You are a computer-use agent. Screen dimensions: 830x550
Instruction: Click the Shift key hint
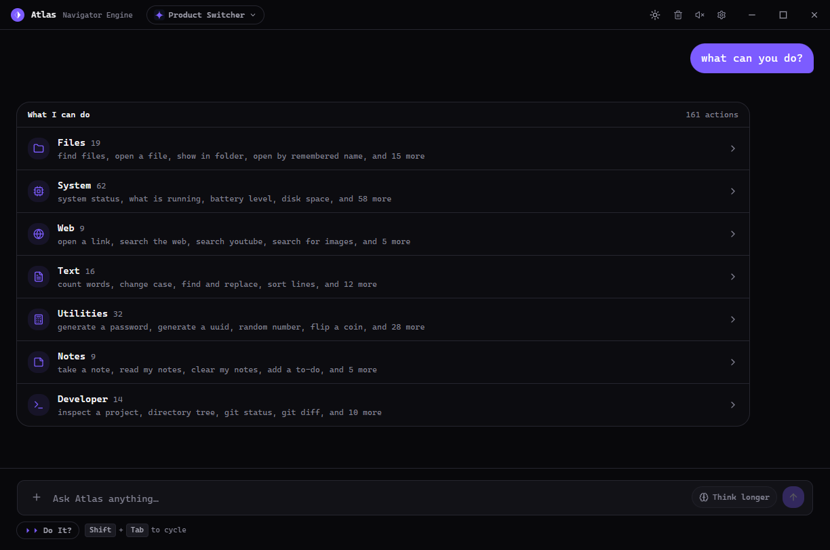click(100, 530)
